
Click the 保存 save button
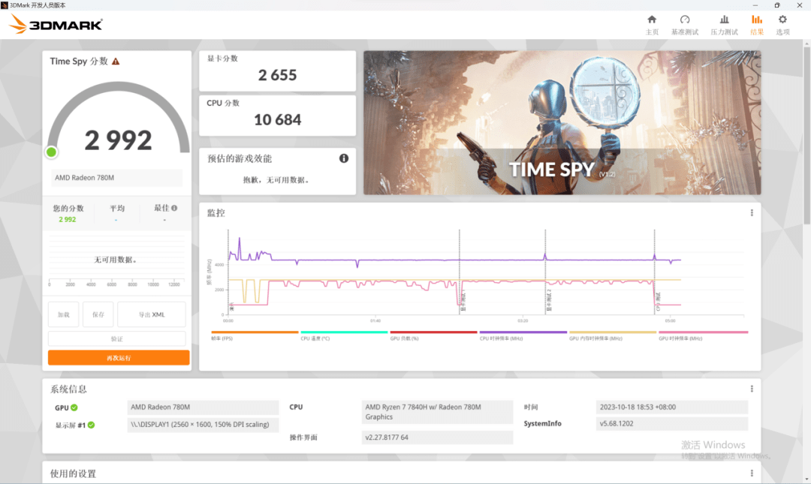click(98, 314)
